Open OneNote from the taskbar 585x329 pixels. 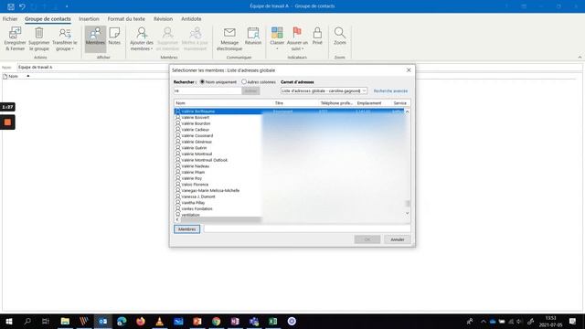235,321
